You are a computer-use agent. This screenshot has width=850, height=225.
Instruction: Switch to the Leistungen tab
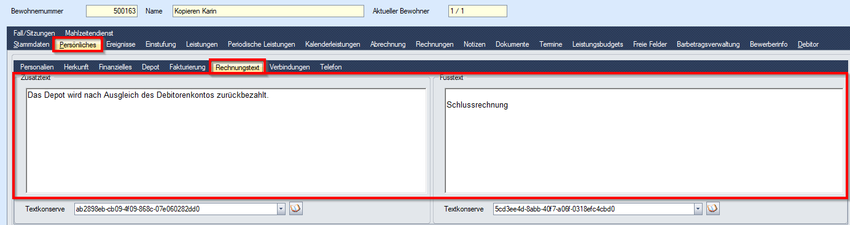201,44
